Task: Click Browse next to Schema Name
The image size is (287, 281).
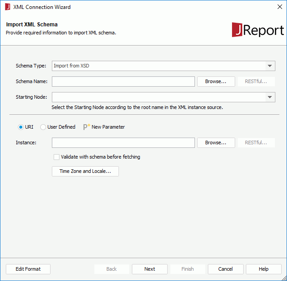Action: point(216,81)
